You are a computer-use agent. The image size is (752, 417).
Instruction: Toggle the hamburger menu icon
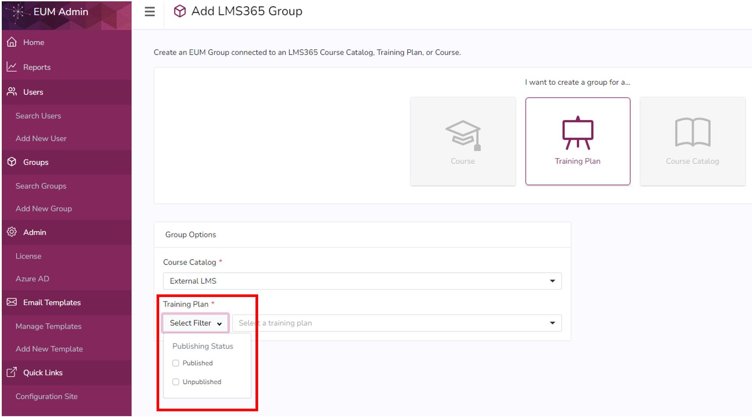150,11
